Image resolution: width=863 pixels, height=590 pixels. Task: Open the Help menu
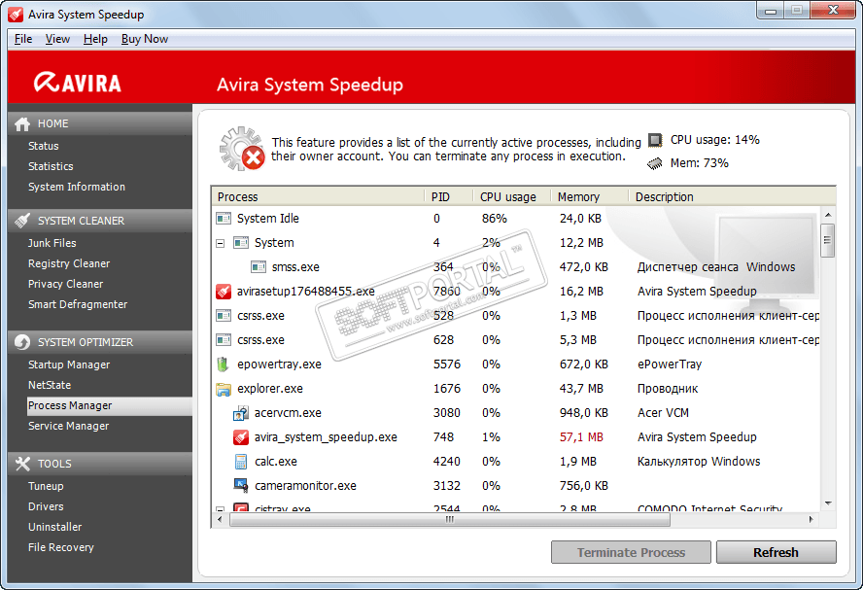point(95,39)
